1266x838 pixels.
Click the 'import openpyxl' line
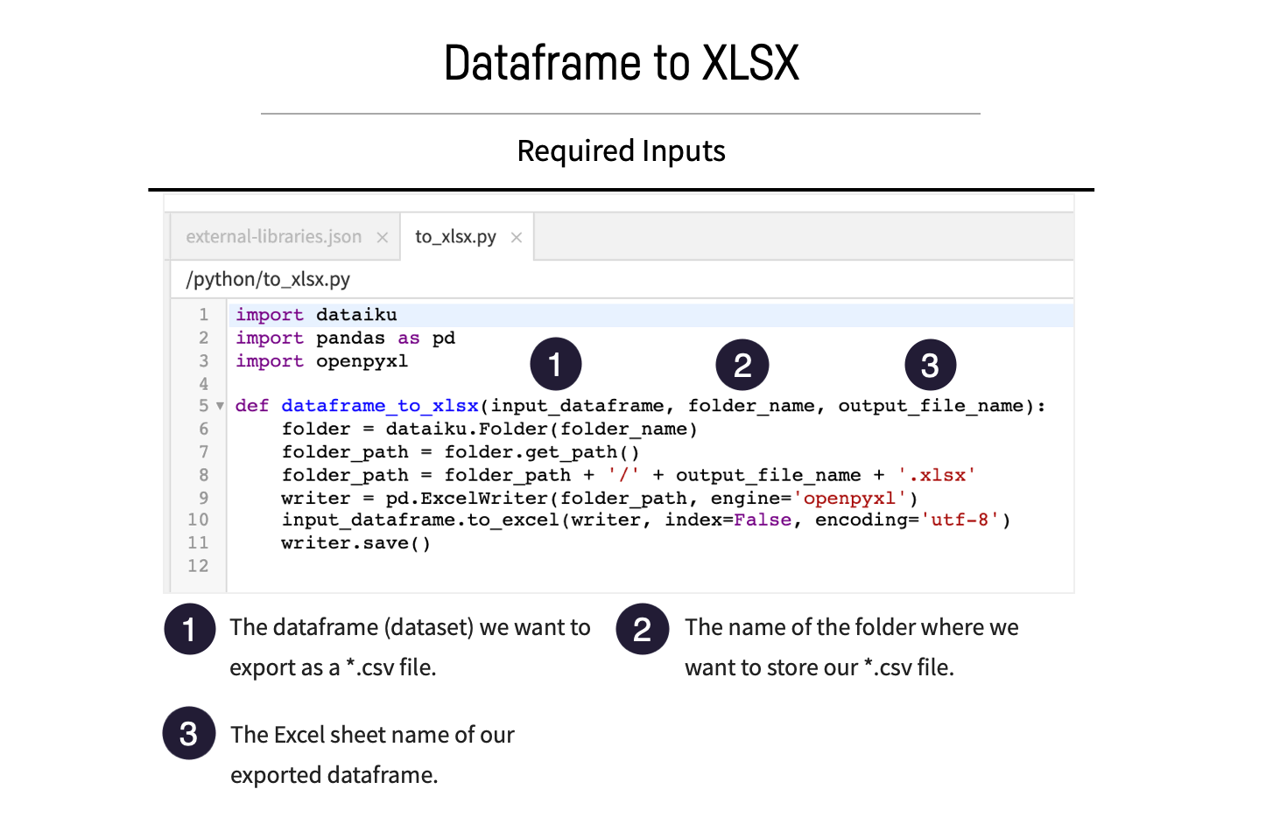(x=321, y=361)
